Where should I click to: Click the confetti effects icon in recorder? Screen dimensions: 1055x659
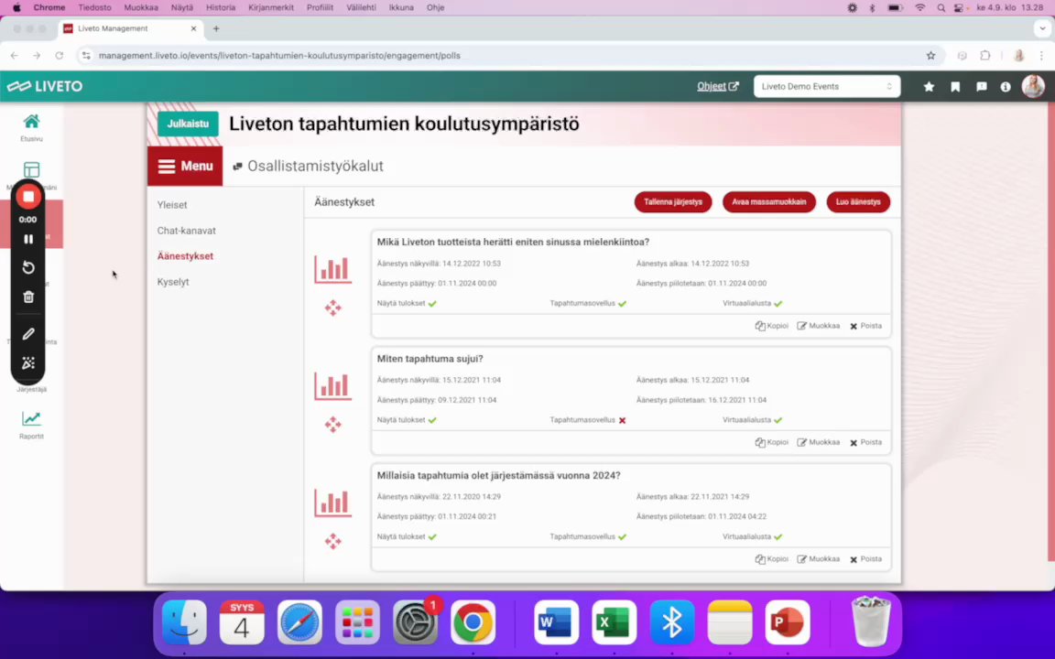(28, 363)
